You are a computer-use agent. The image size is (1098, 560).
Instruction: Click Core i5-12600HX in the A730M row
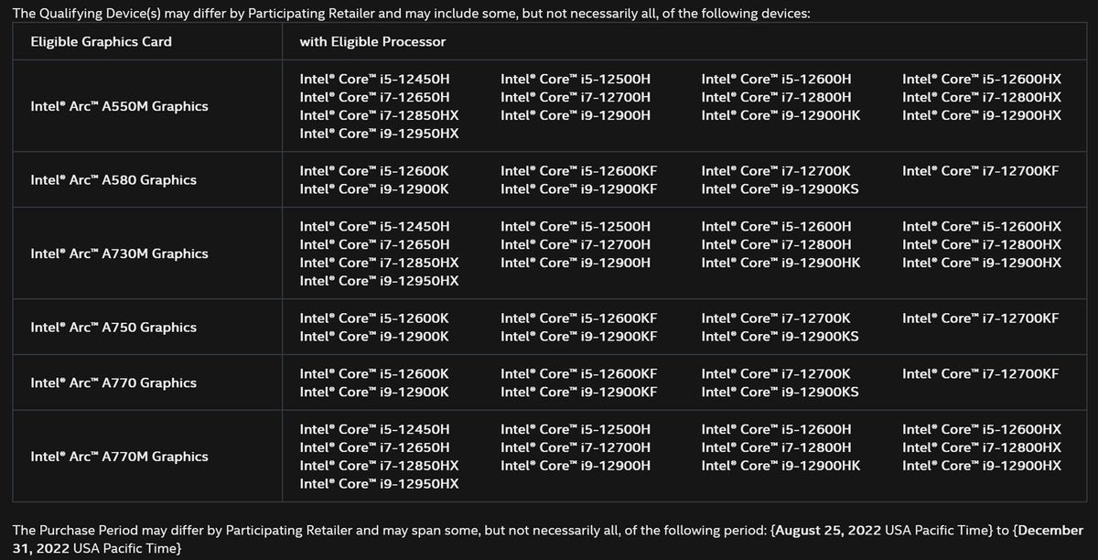click(x=982, y=226)
